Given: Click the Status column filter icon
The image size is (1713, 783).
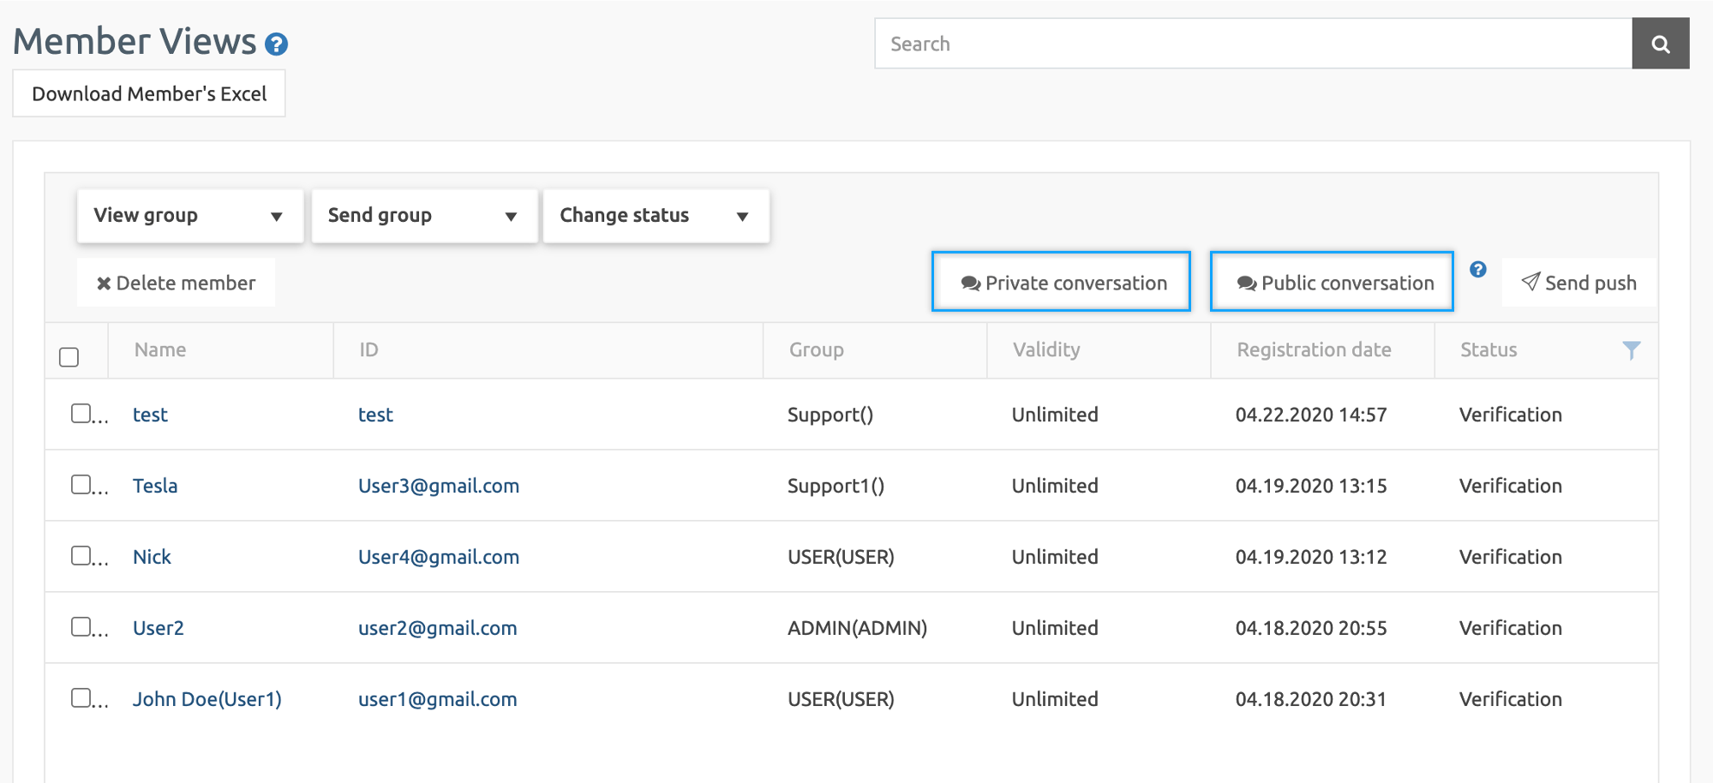Looking at the screenshot, I should click(1631, 350).
